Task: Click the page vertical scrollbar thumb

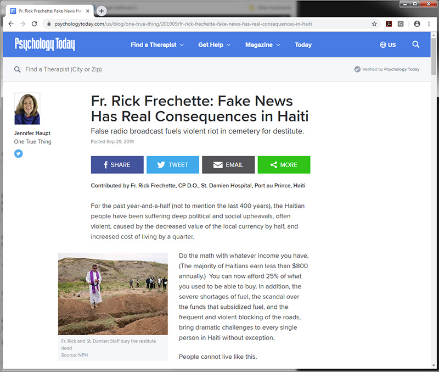Action: [x=434, y=56]
